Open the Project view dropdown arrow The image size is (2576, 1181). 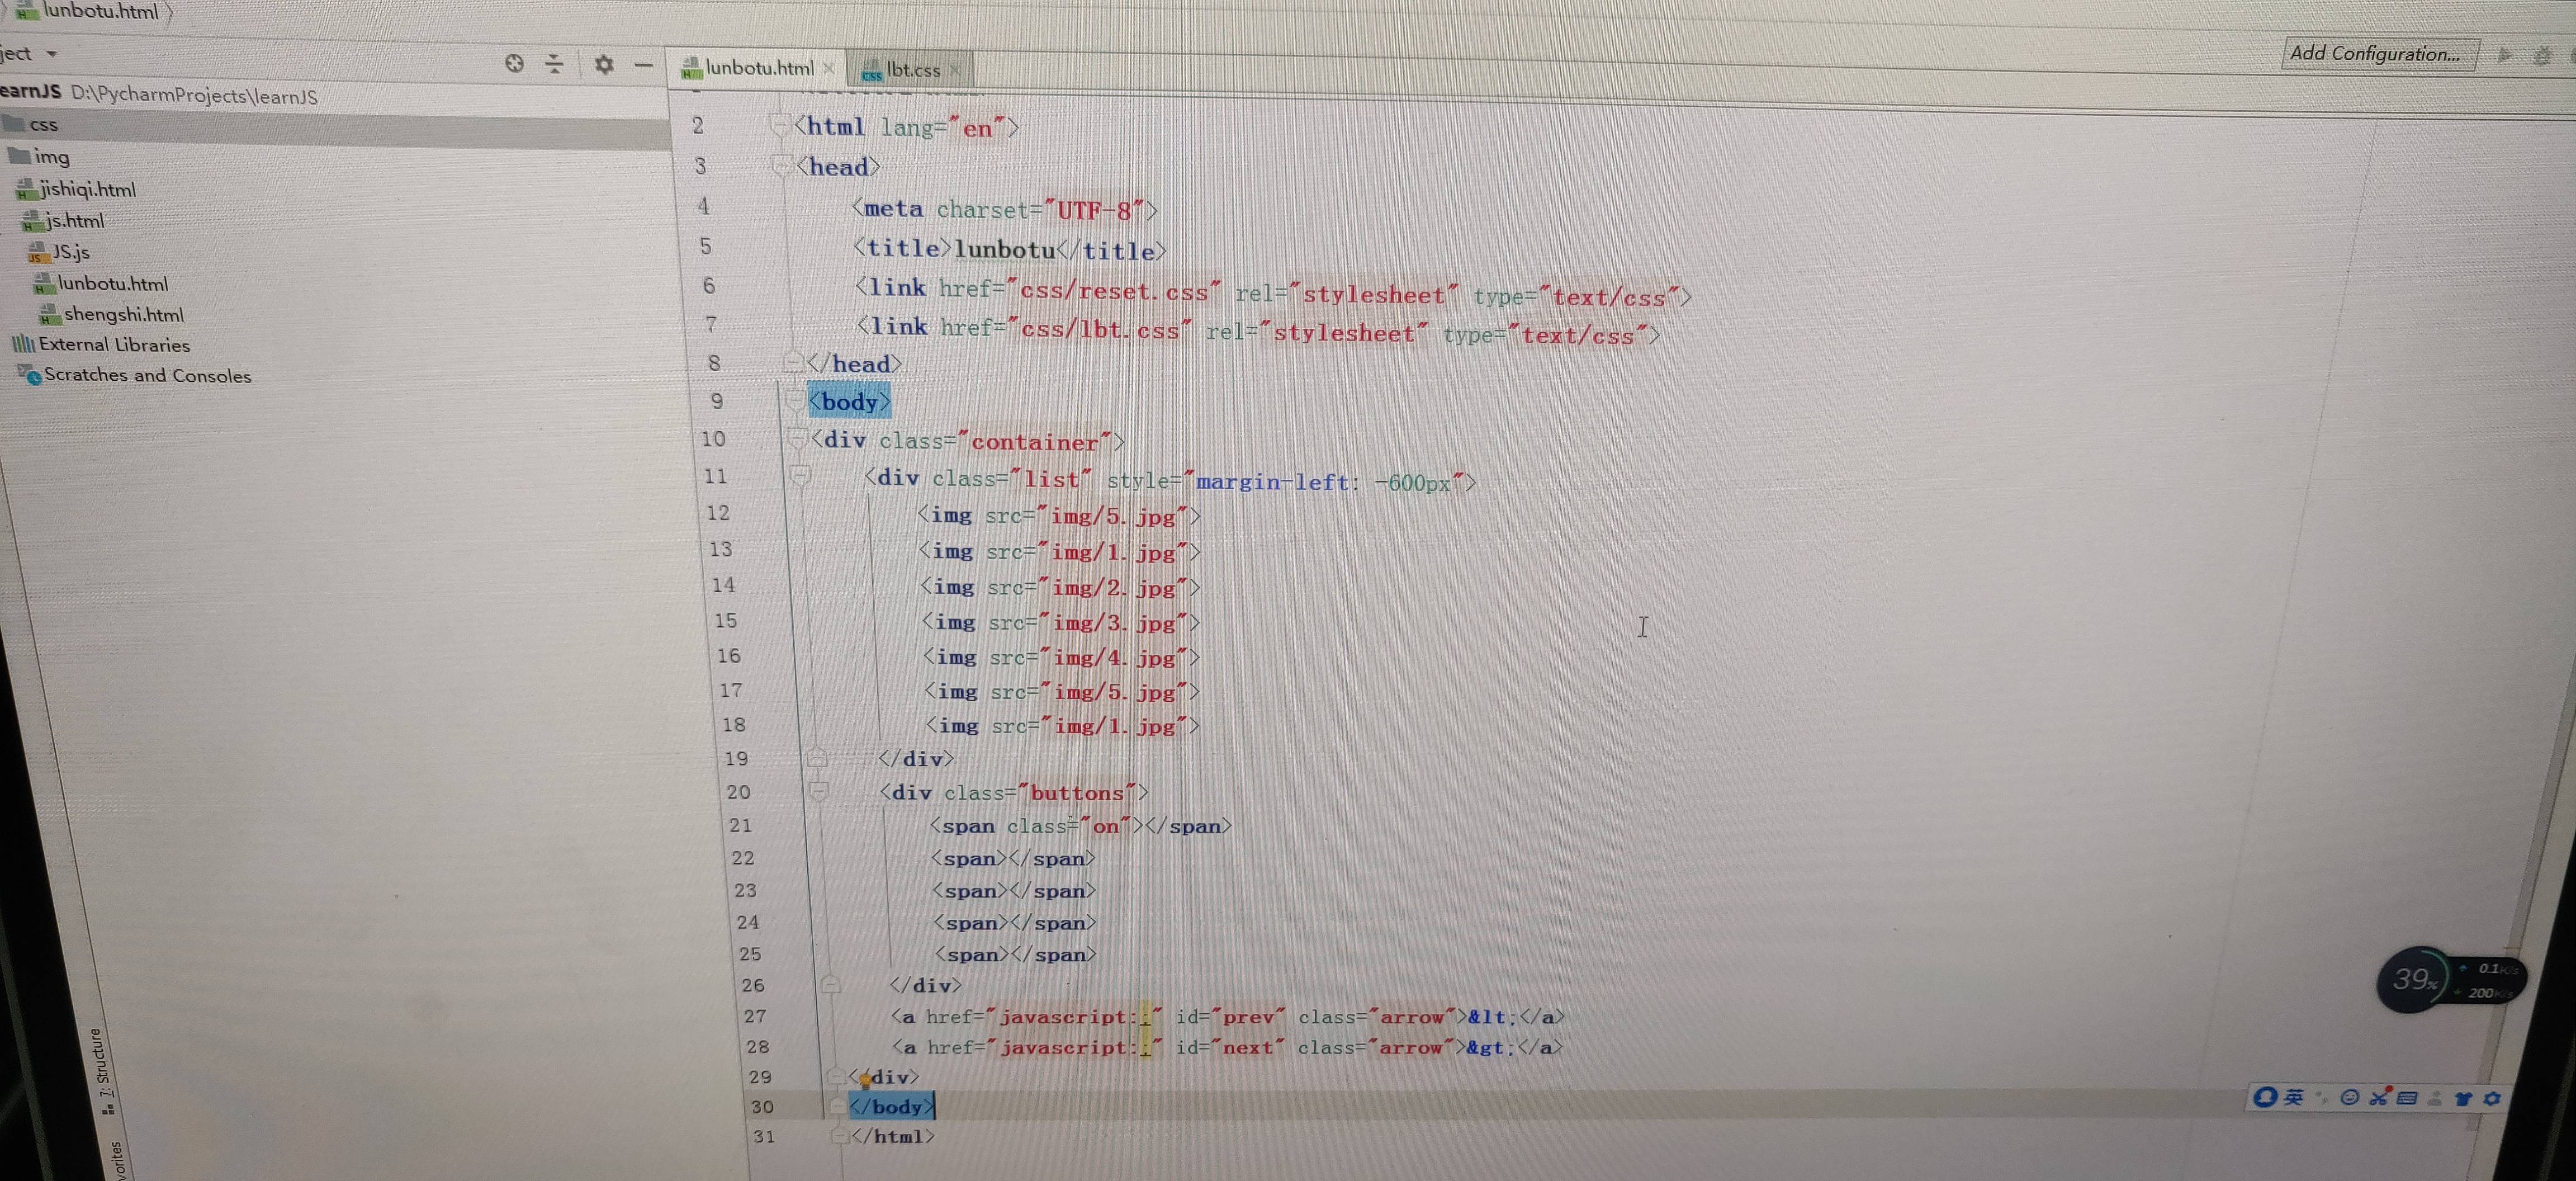point(52,54)
